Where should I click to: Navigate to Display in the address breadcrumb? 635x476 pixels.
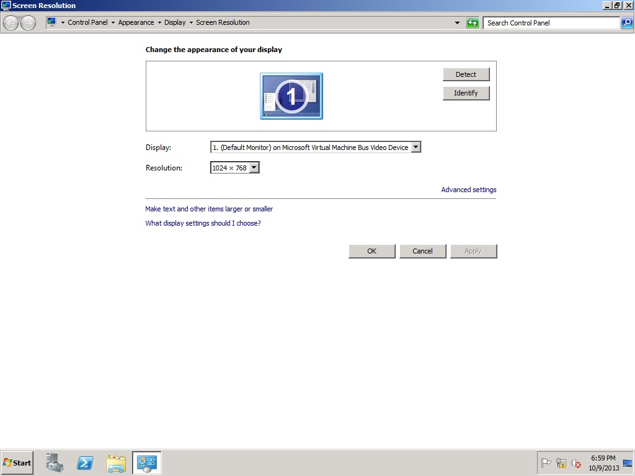click(176, 22)
